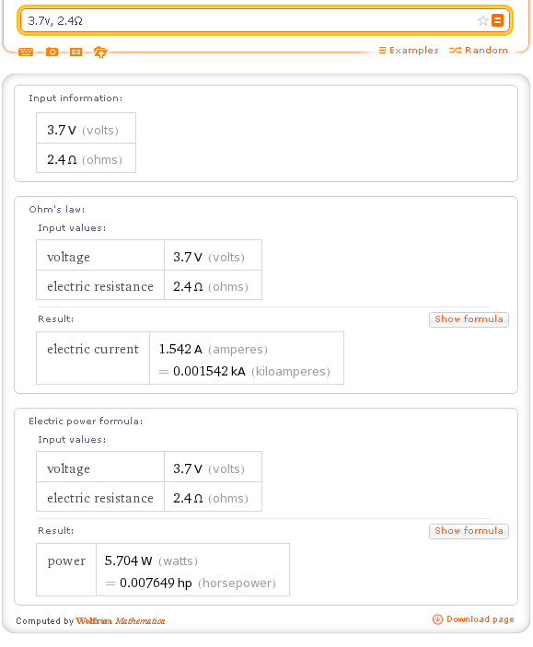Click the Random shuffle icon
533x647 pixels.
point(455,51)
